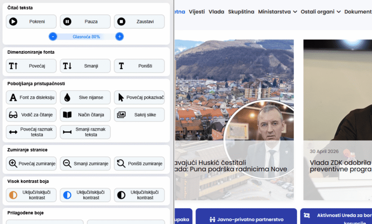The width and height of the screenshot is (372, 224).
Task: Open the Vijesti menu item
Action: [x=197, y=11]
